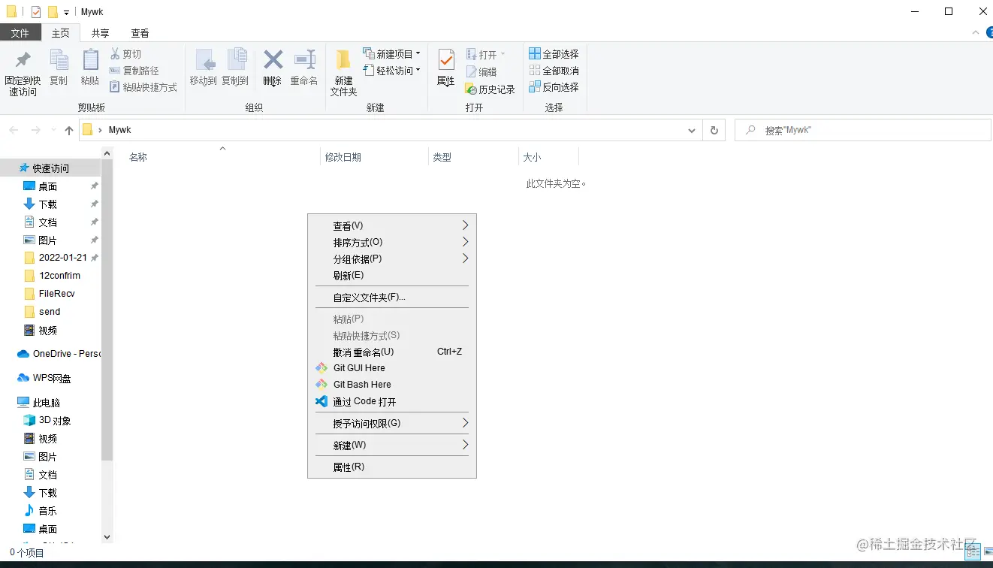The height and width of the screenshot is (568, 993).
Task: Create a folder with 新建文件夹 button
Action: click(x=343, y=73)
